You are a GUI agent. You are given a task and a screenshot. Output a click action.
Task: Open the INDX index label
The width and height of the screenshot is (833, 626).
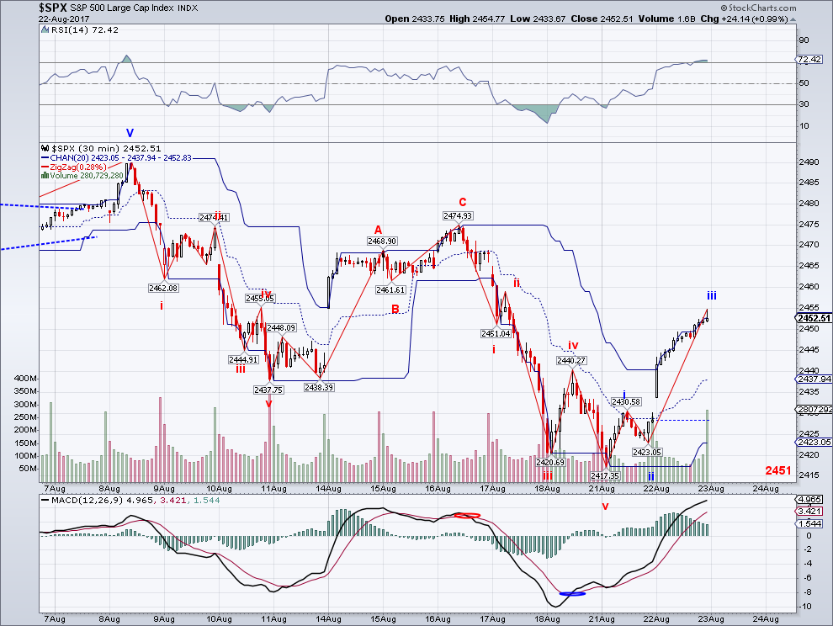coord(187,9)
